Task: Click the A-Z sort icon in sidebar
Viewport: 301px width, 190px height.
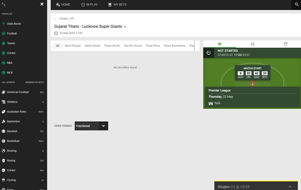Action: click(x=4, y=4)
